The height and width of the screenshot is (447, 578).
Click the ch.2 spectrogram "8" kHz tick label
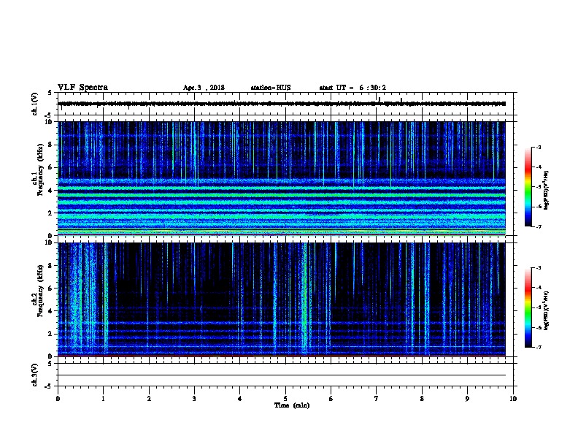point(50,266)
